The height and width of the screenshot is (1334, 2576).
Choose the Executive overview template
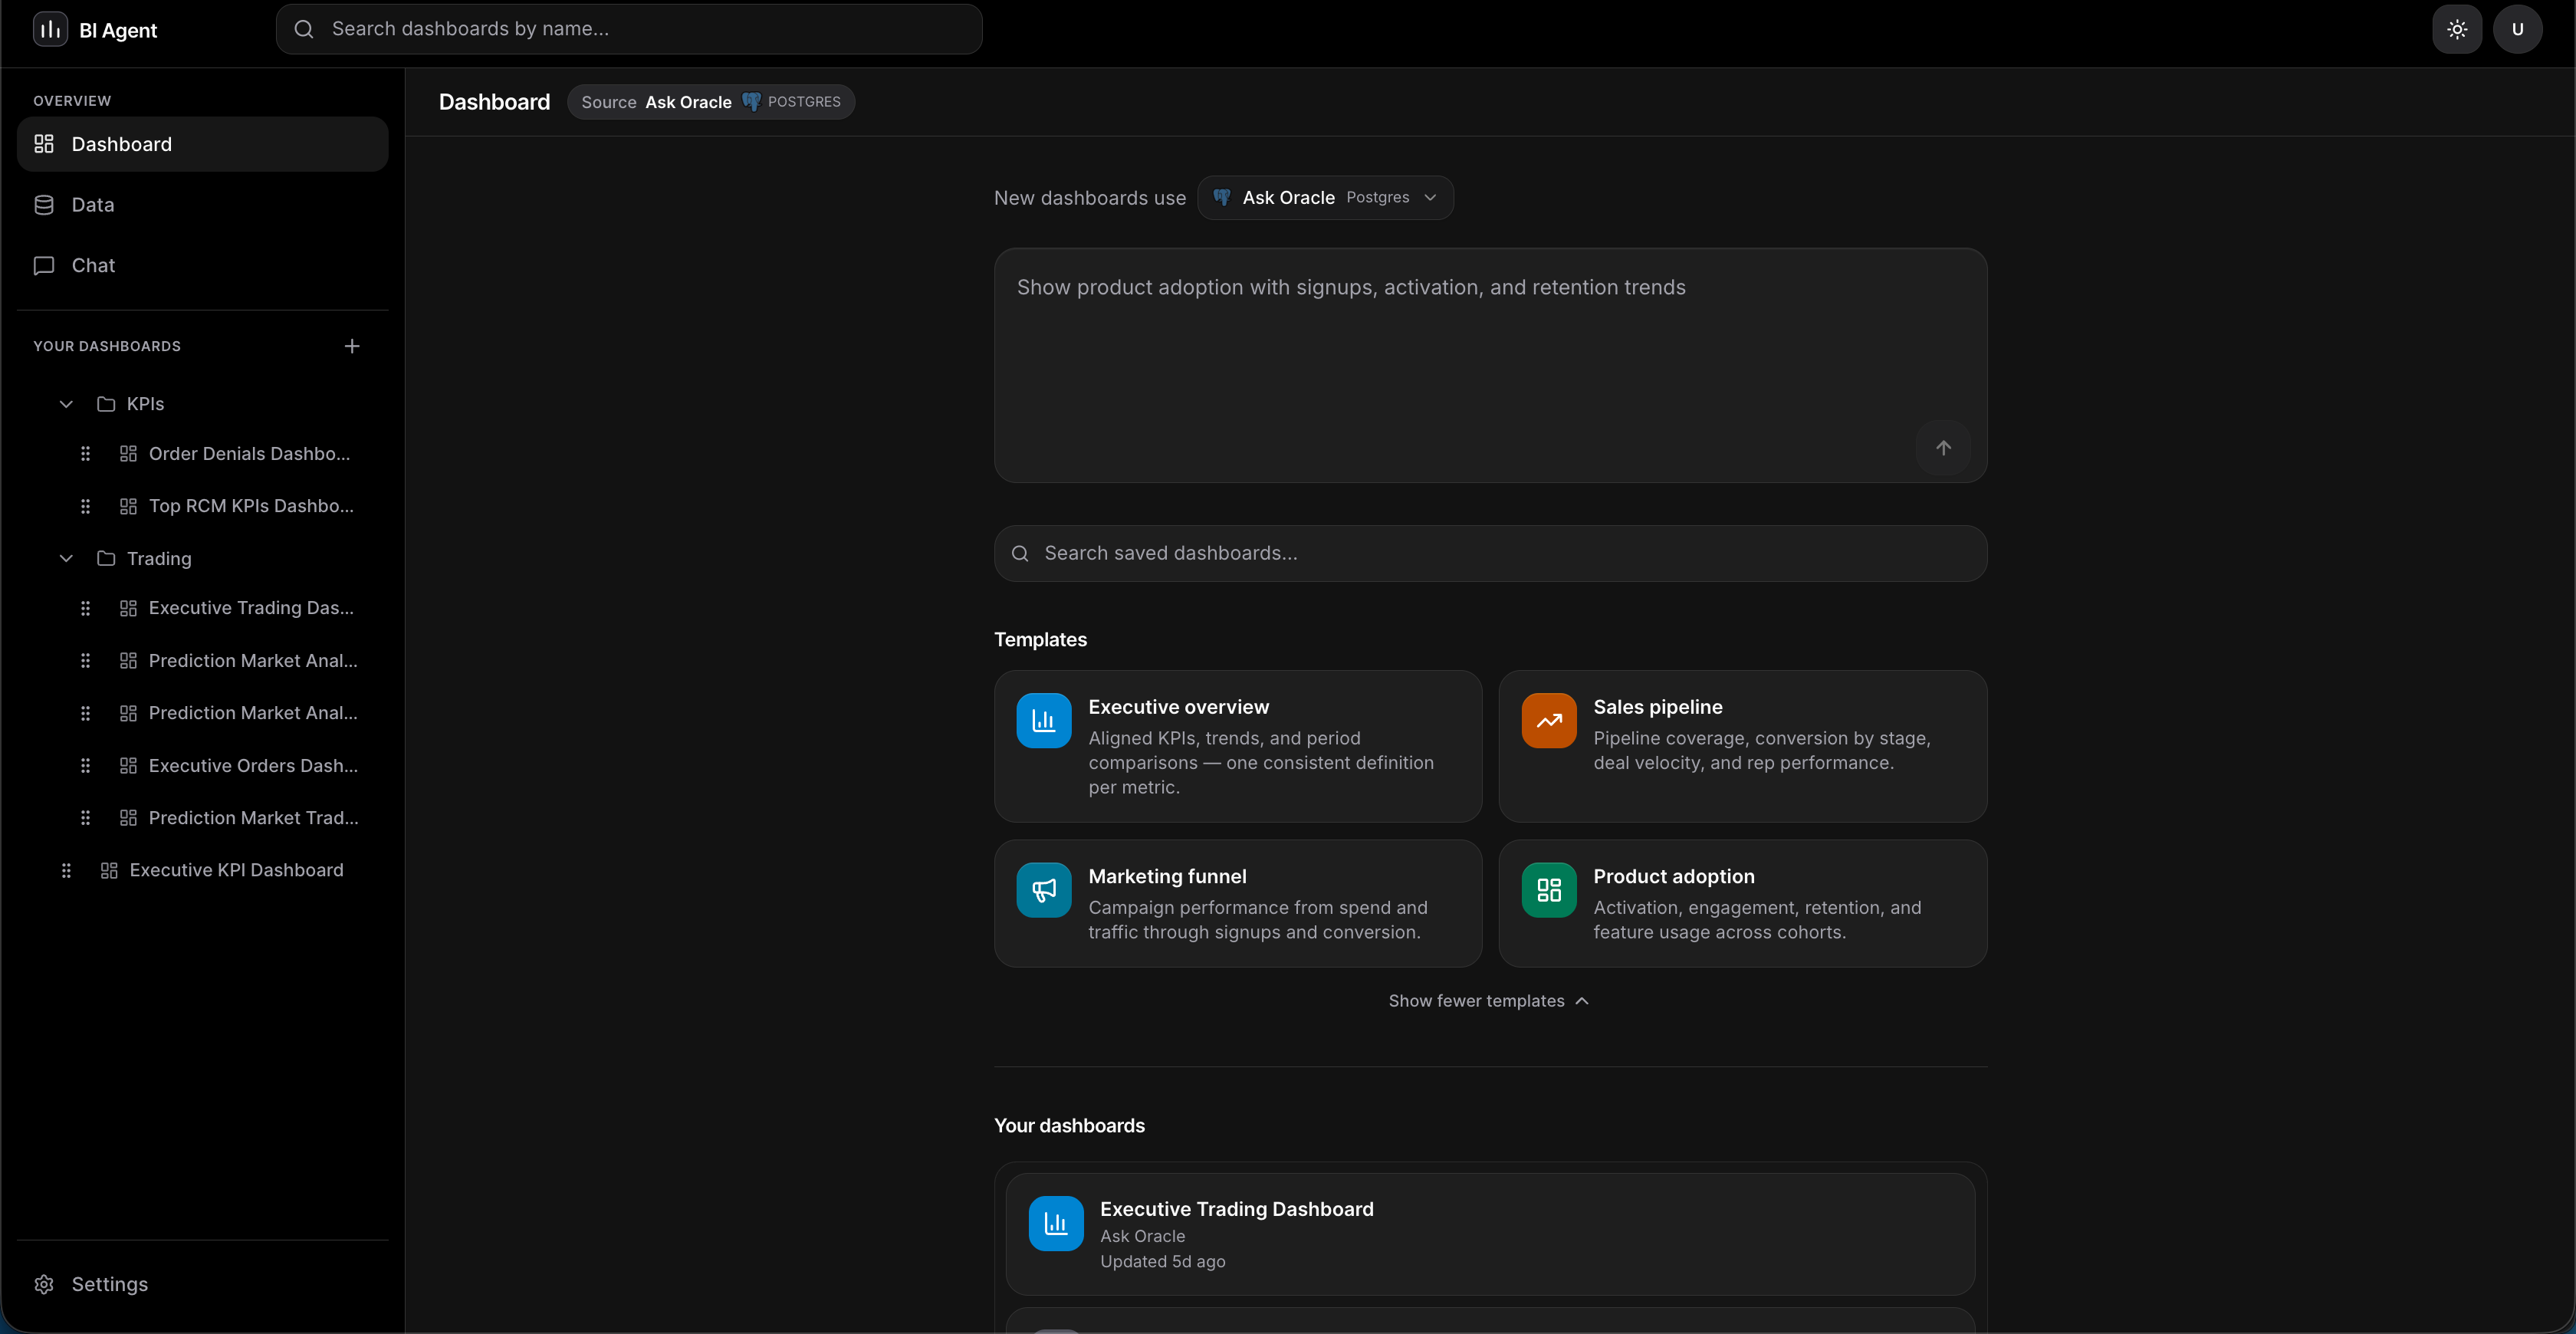(x=1238, y=746)
